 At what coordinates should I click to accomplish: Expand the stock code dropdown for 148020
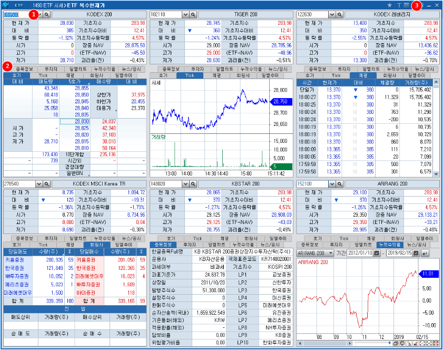[185, 183]
